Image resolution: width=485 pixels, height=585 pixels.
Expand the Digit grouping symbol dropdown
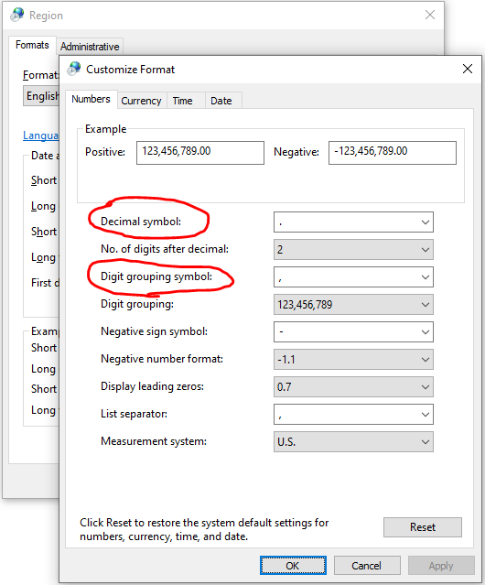353,277
